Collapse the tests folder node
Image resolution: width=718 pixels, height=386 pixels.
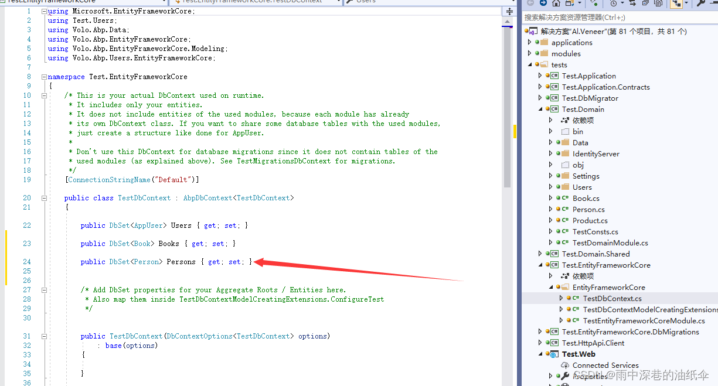tap(530, 65)
